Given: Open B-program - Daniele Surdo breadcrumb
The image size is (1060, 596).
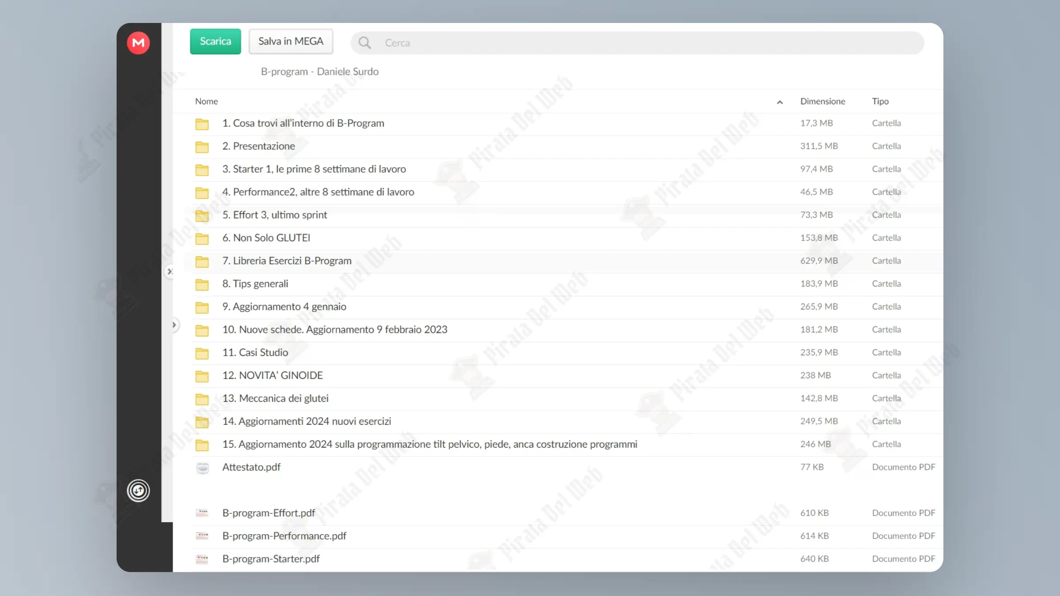Looking at the screenshot, I should point(319,72).
